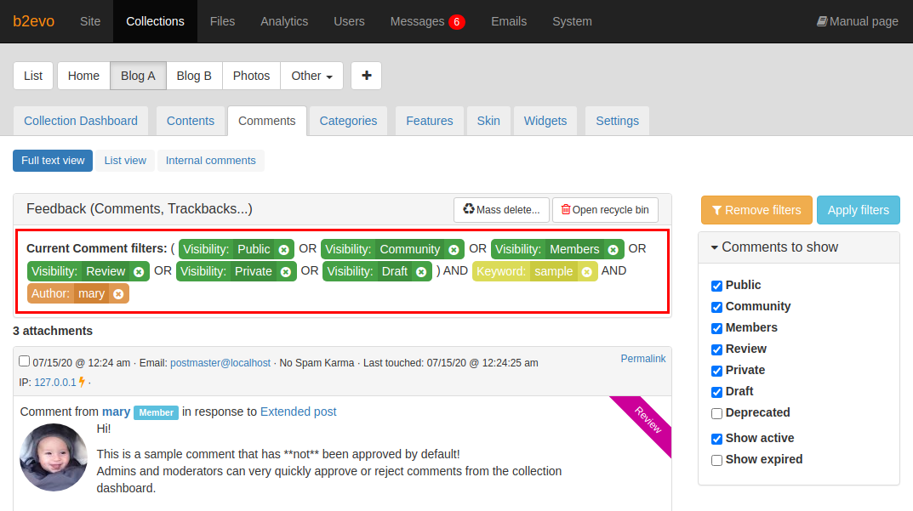Open the System menu
913x511 pixels.
pos(572,21)
